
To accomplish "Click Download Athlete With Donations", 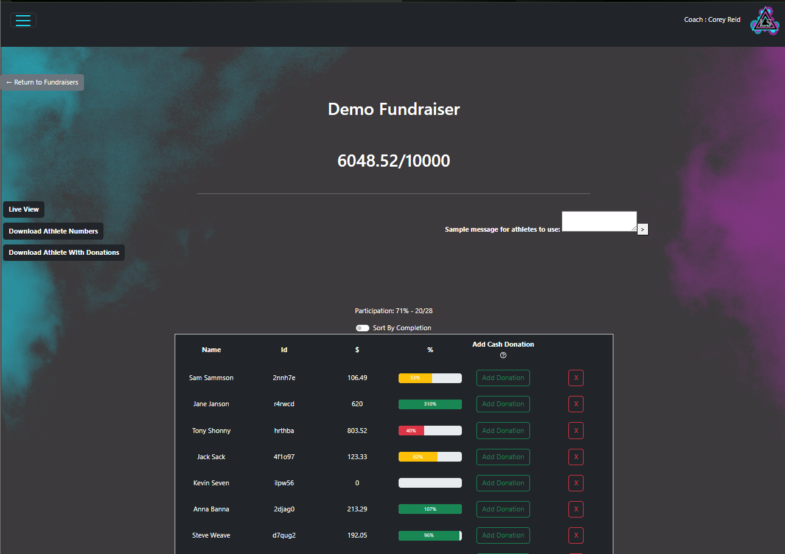I will point(64,252).
